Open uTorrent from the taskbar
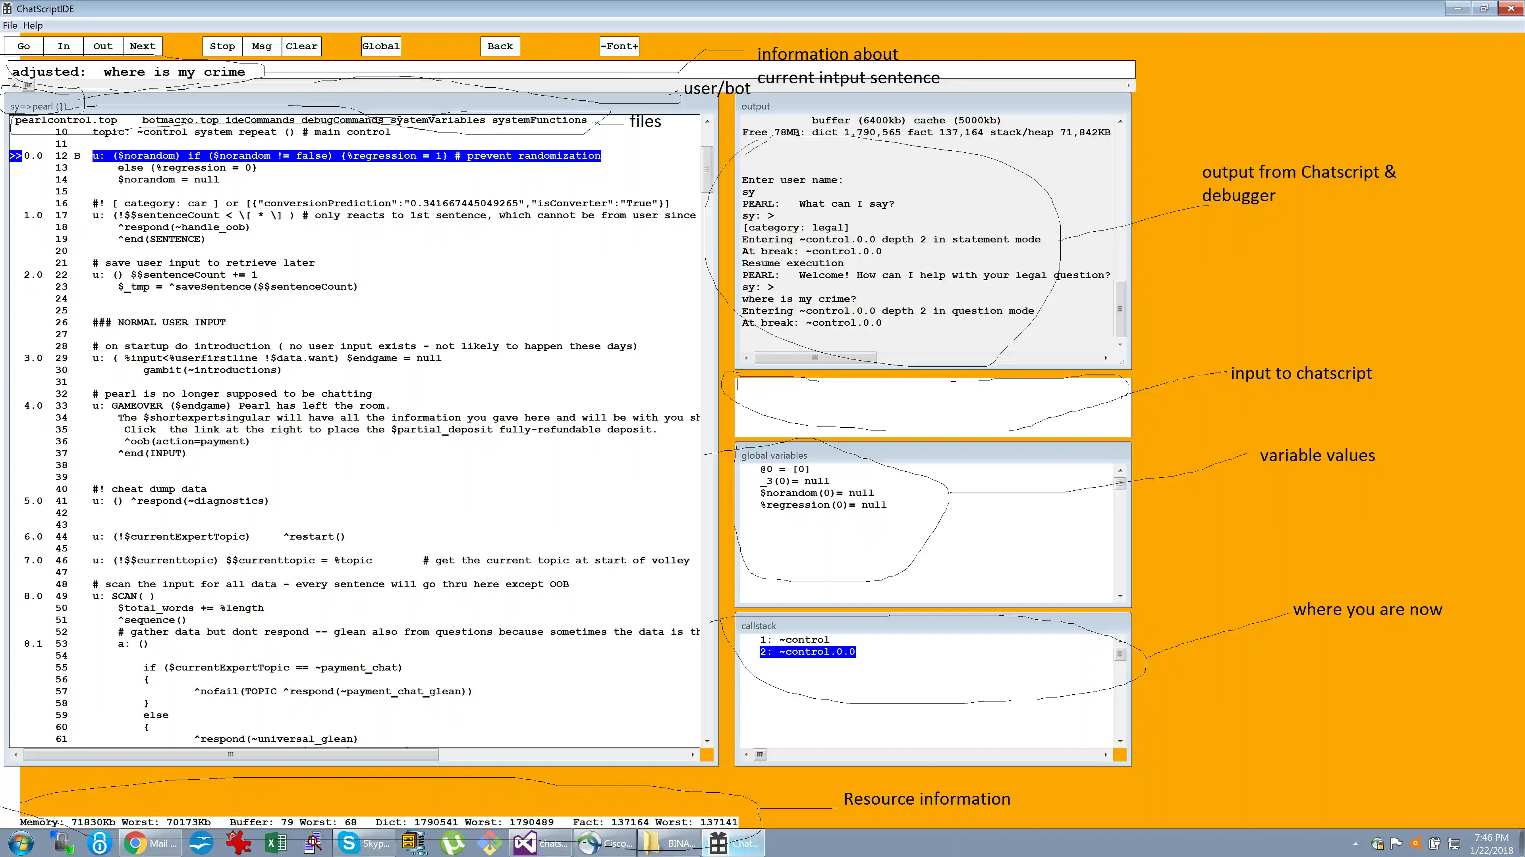1525x857 pixels. [x=453, y=842]
